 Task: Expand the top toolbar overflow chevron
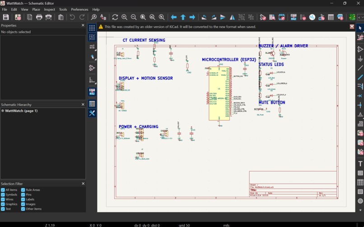pyautogui.click(x=360, y=17)
